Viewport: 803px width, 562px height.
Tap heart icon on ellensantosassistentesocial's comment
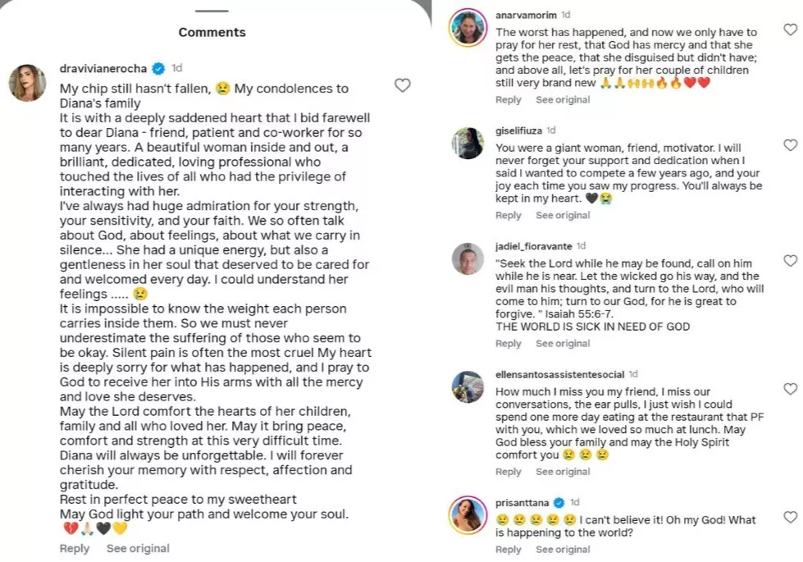(x=790, y=389)
